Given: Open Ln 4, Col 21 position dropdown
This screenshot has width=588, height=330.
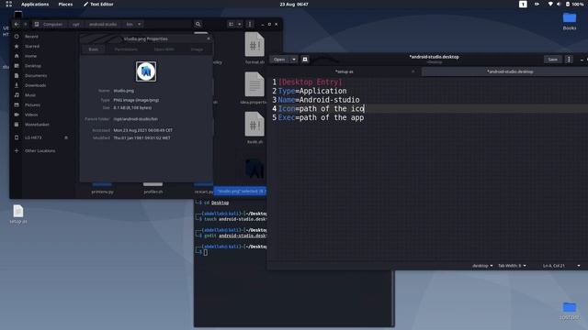Looking at the screenshot, I should pyautogui.click(x=561, y=266).
